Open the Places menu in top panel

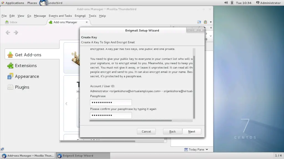[x=32, y=3]
